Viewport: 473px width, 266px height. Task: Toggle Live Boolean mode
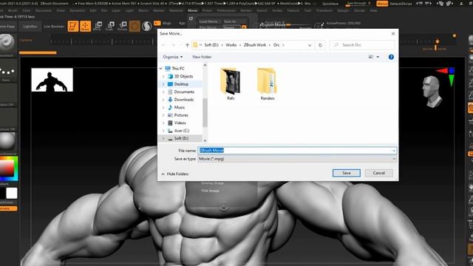(54, 27)
